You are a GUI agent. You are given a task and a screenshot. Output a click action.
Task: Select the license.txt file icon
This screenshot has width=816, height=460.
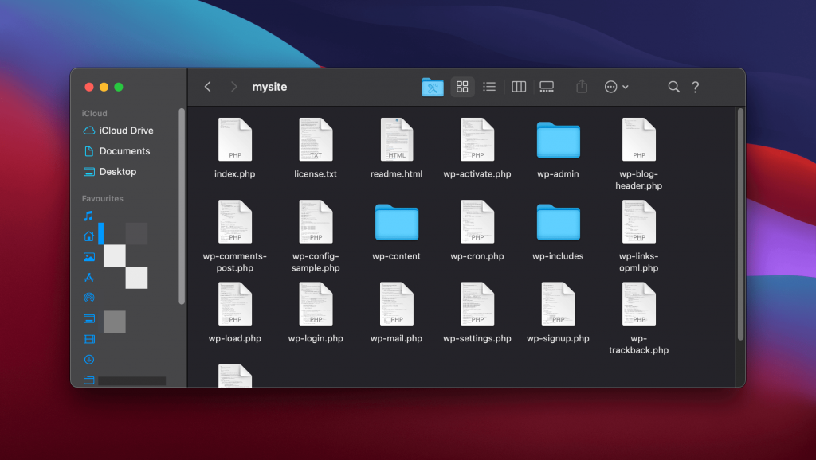coord(316,139)
